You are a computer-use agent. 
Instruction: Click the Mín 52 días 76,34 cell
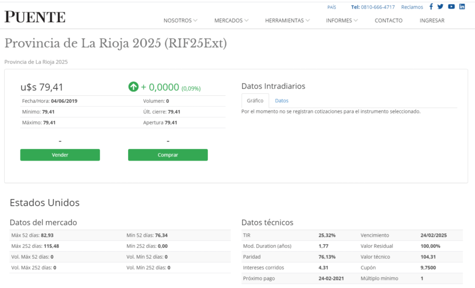point(147,235)
